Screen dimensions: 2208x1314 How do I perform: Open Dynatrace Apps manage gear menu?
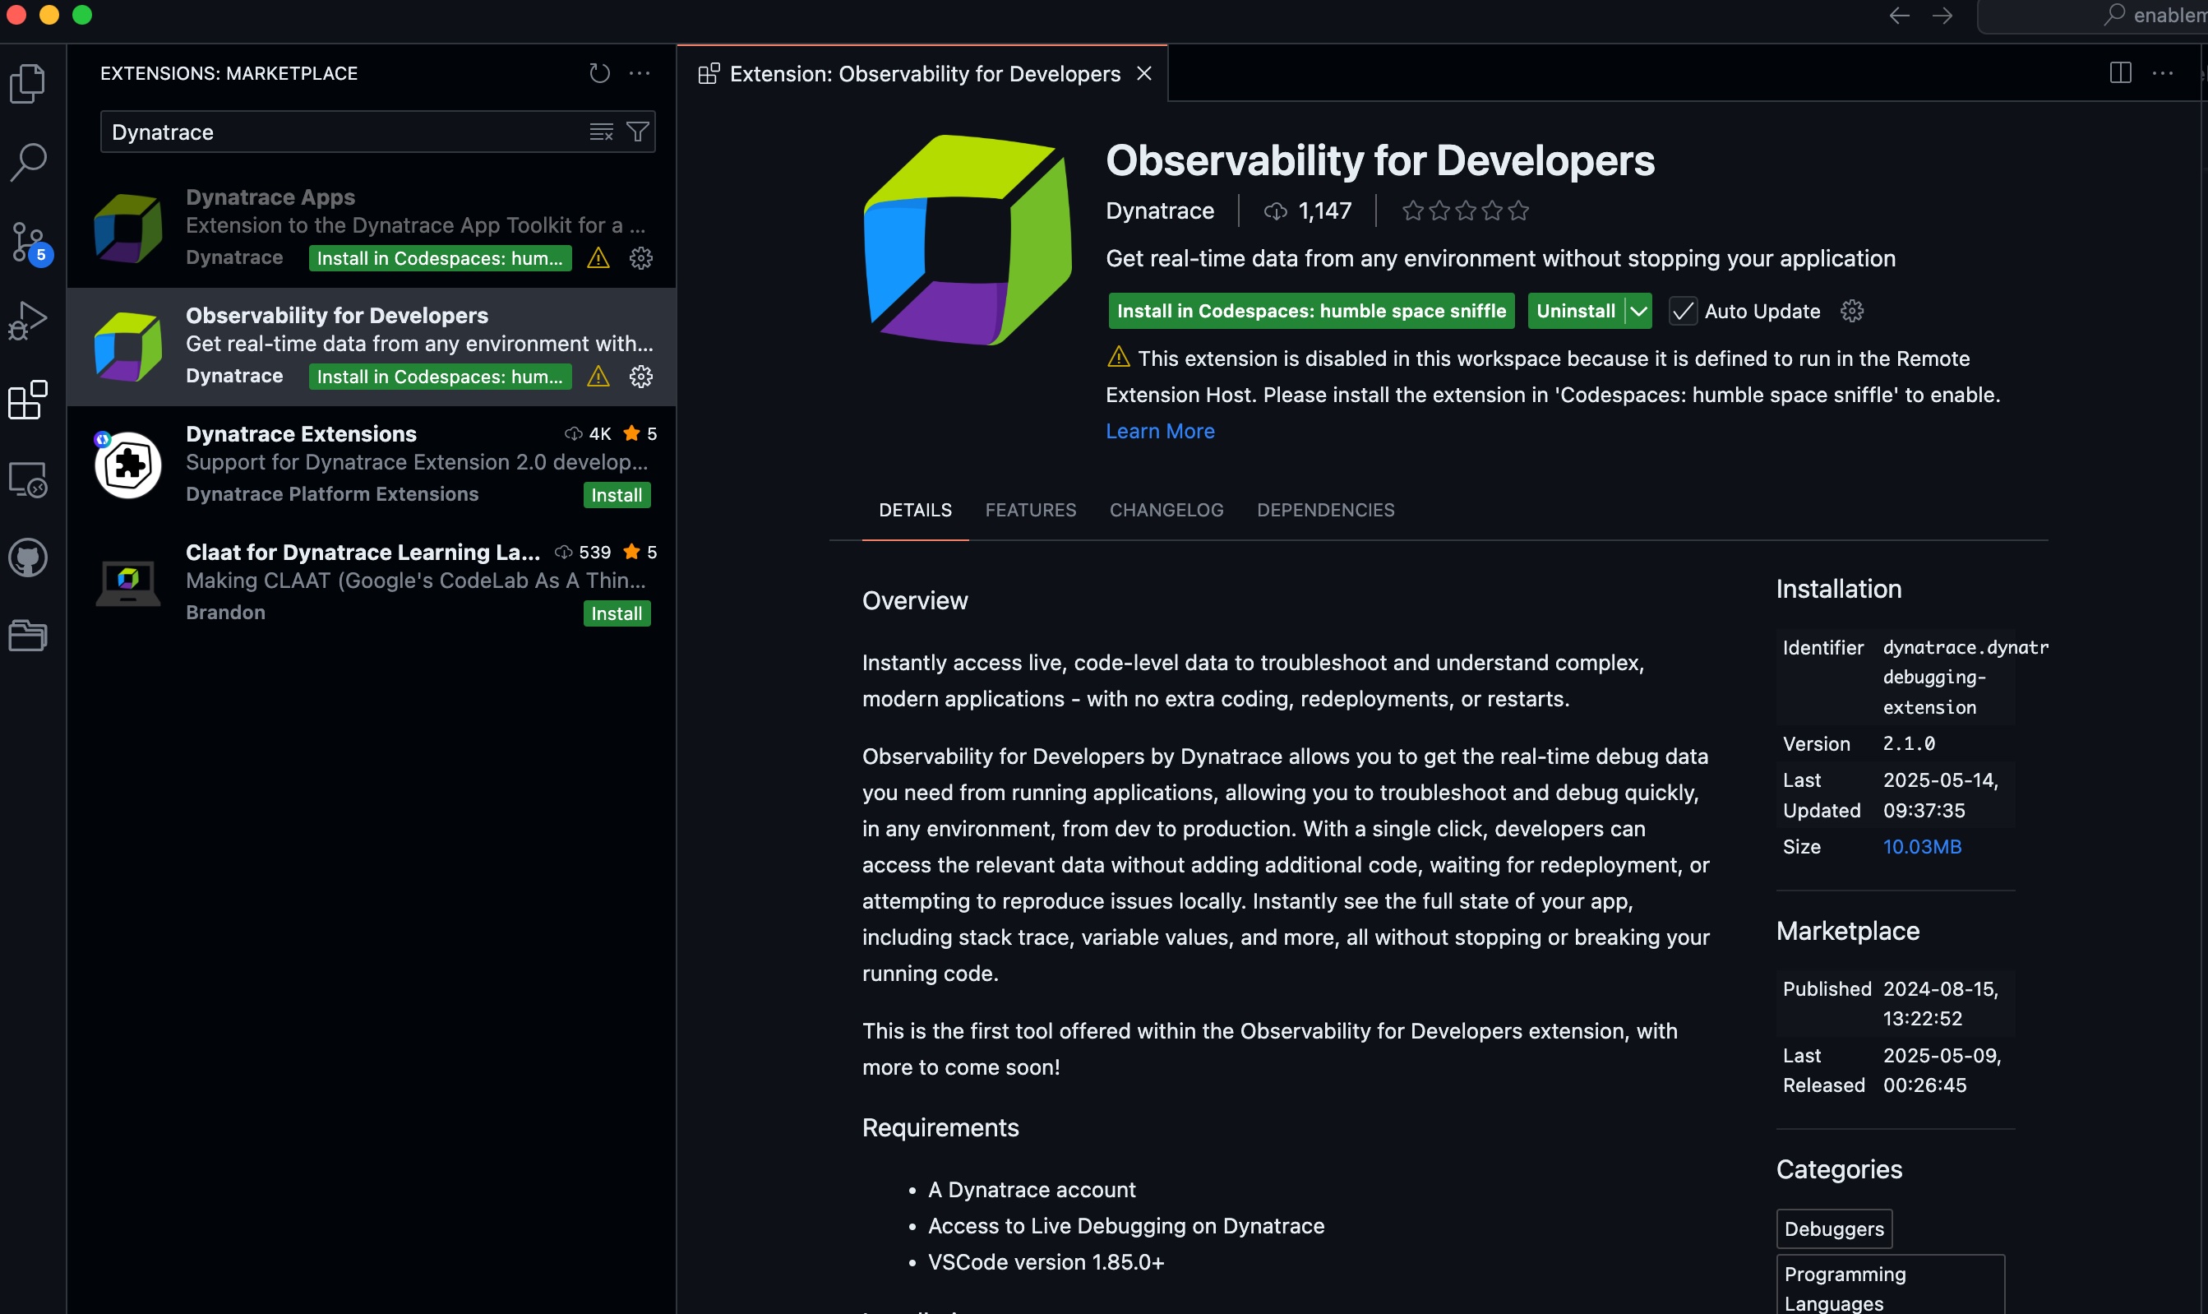pyautogui.click(x=640, y=257)
